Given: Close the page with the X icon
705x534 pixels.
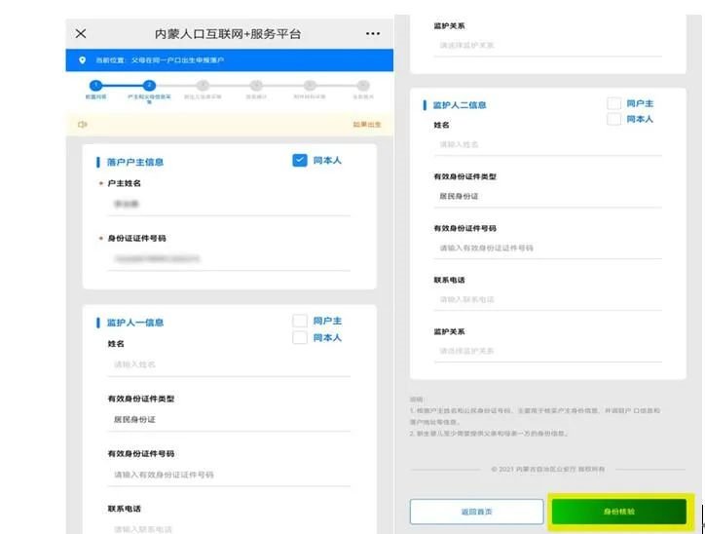Looking at the screenshot, I should point(81,34).
